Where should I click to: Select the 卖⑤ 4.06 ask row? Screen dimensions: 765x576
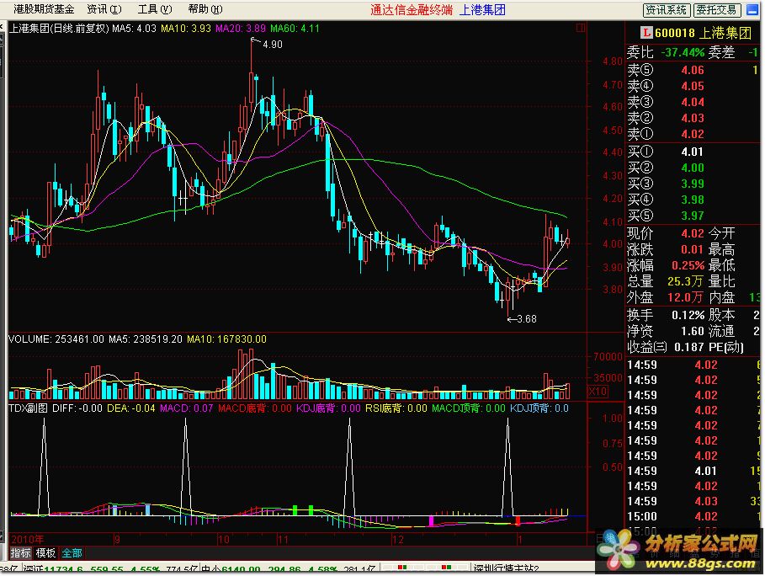(x=693, y=70)
